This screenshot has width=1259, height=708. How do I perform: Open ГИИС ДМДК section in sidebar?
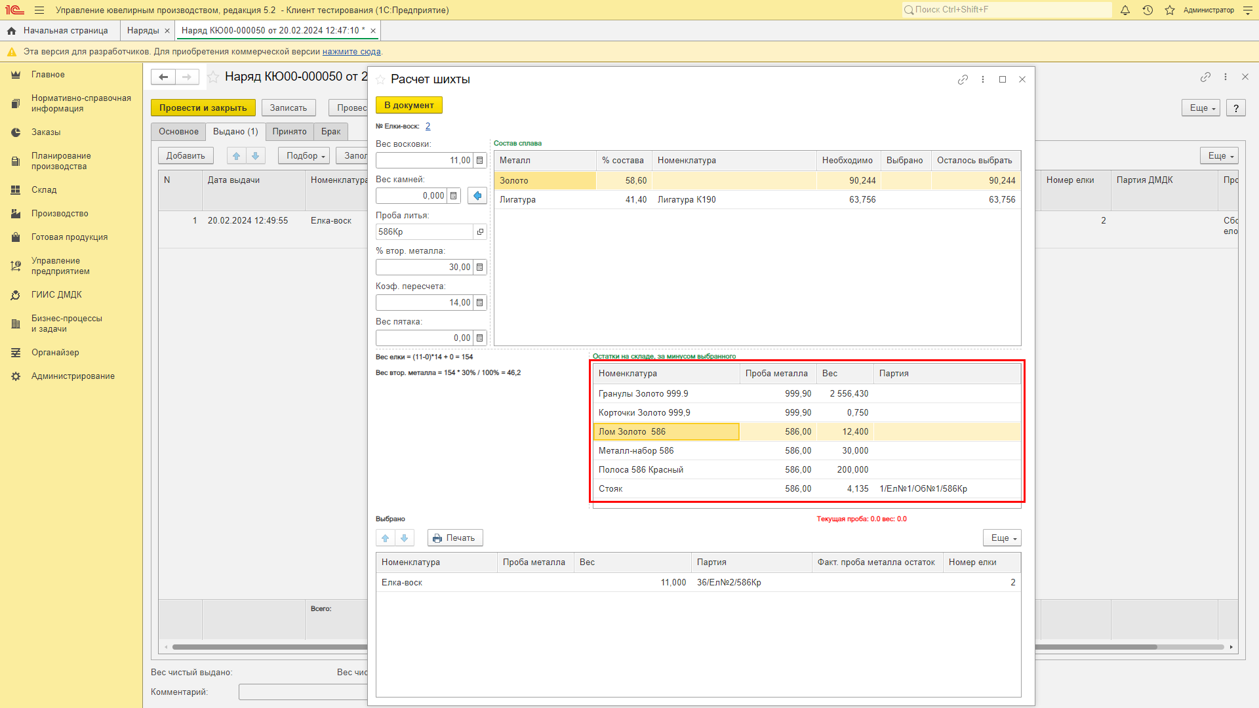point(56,295)
